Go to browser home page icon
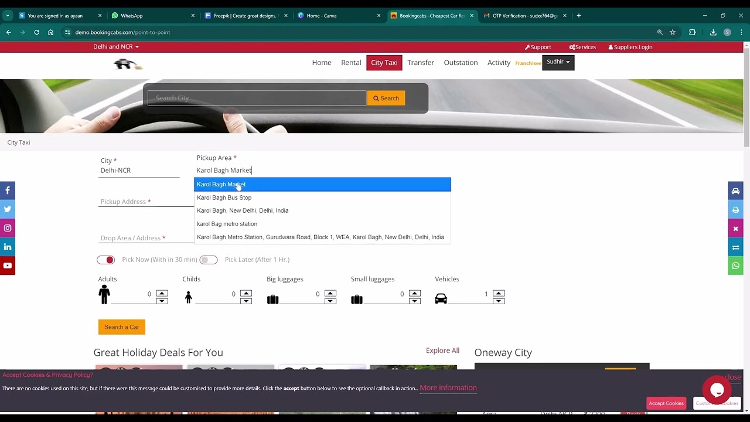Screen dimensions: 750x422 pos(51,32)
